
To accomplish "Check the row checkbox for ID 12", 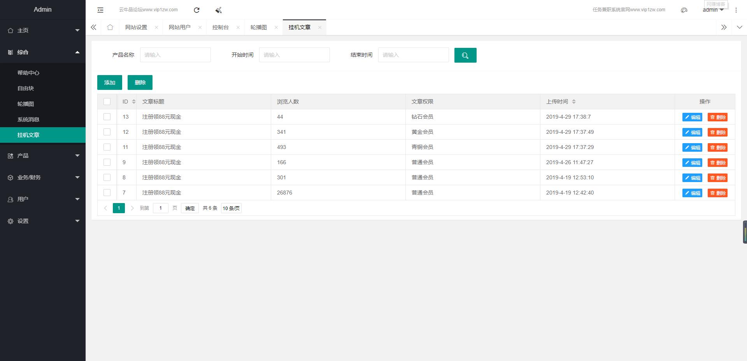I will [x=107, y=132].
